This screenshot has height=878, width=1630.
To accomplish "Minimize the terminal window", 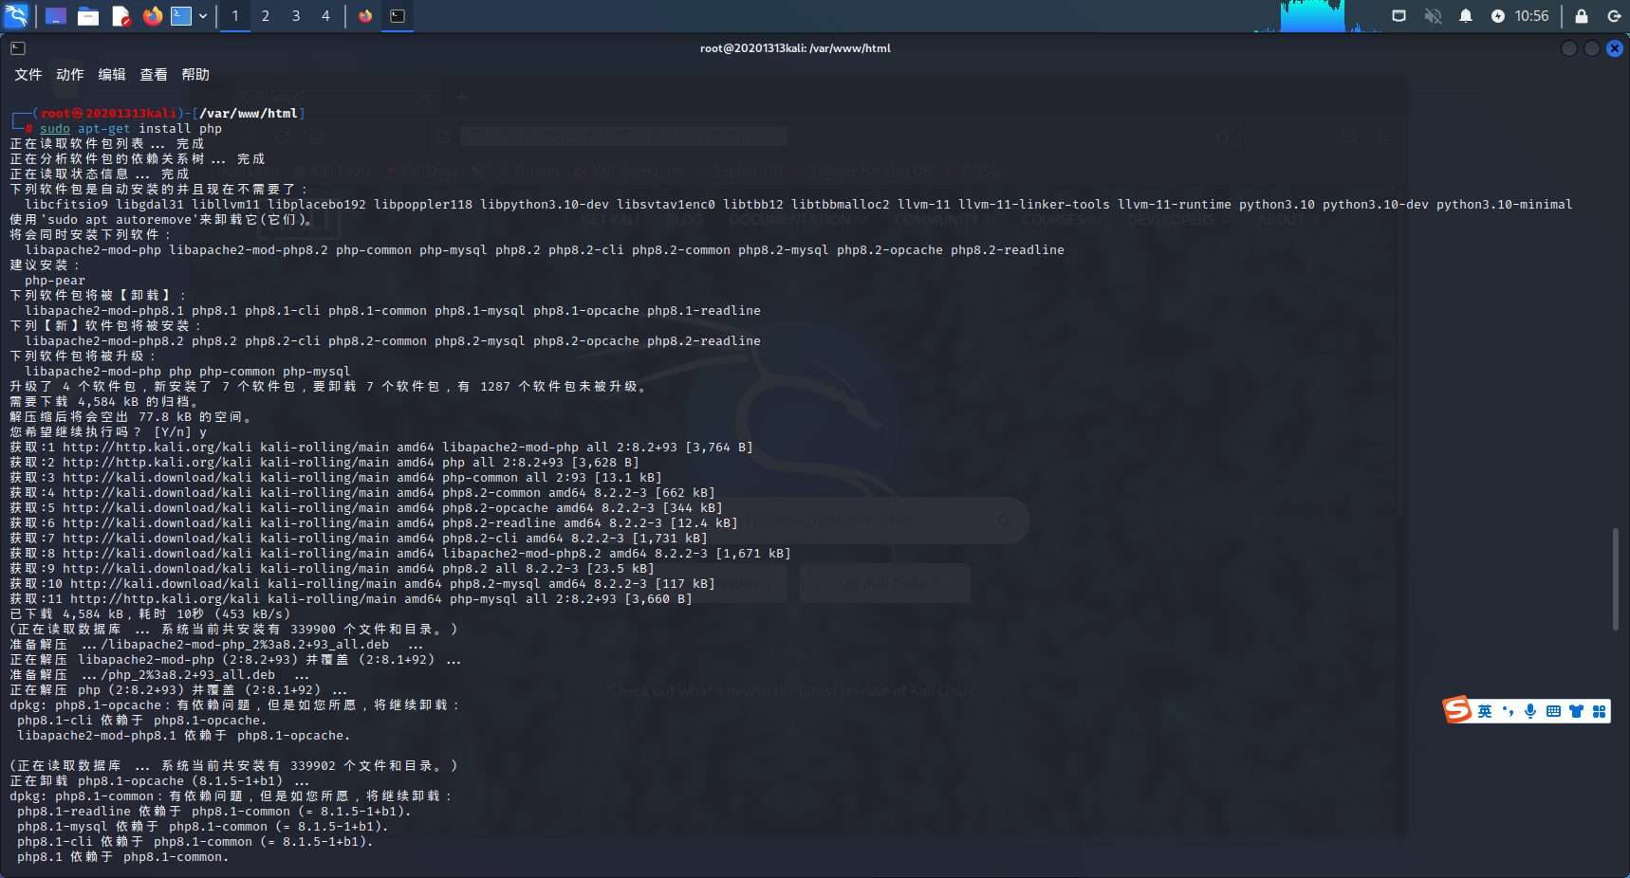I will pyautogui.click(x=1569, y=48).
